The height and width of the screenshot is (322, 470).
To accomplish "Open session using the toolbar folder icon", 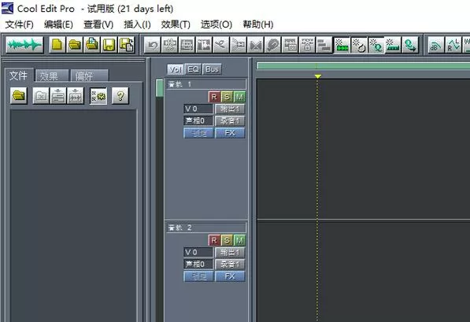I will pos(75,45).
